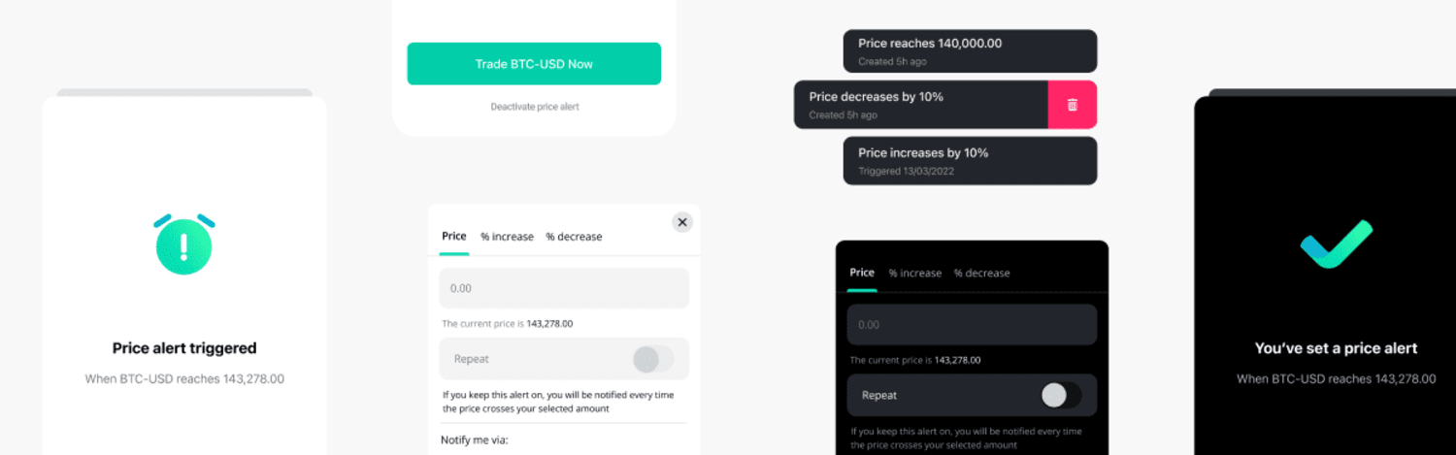Image resolution: width=1456 pixels, height=455 pixels.
Task: Open % increase tab in dark panel
Action: click(915, 273)
